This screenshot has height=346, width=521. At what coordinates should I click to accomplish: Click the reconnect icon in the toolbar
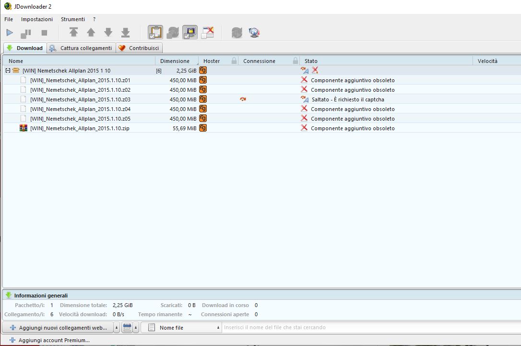point(237,32)
